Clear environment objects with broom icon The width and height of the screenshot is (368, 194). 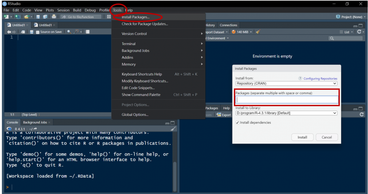coord(258,32)
